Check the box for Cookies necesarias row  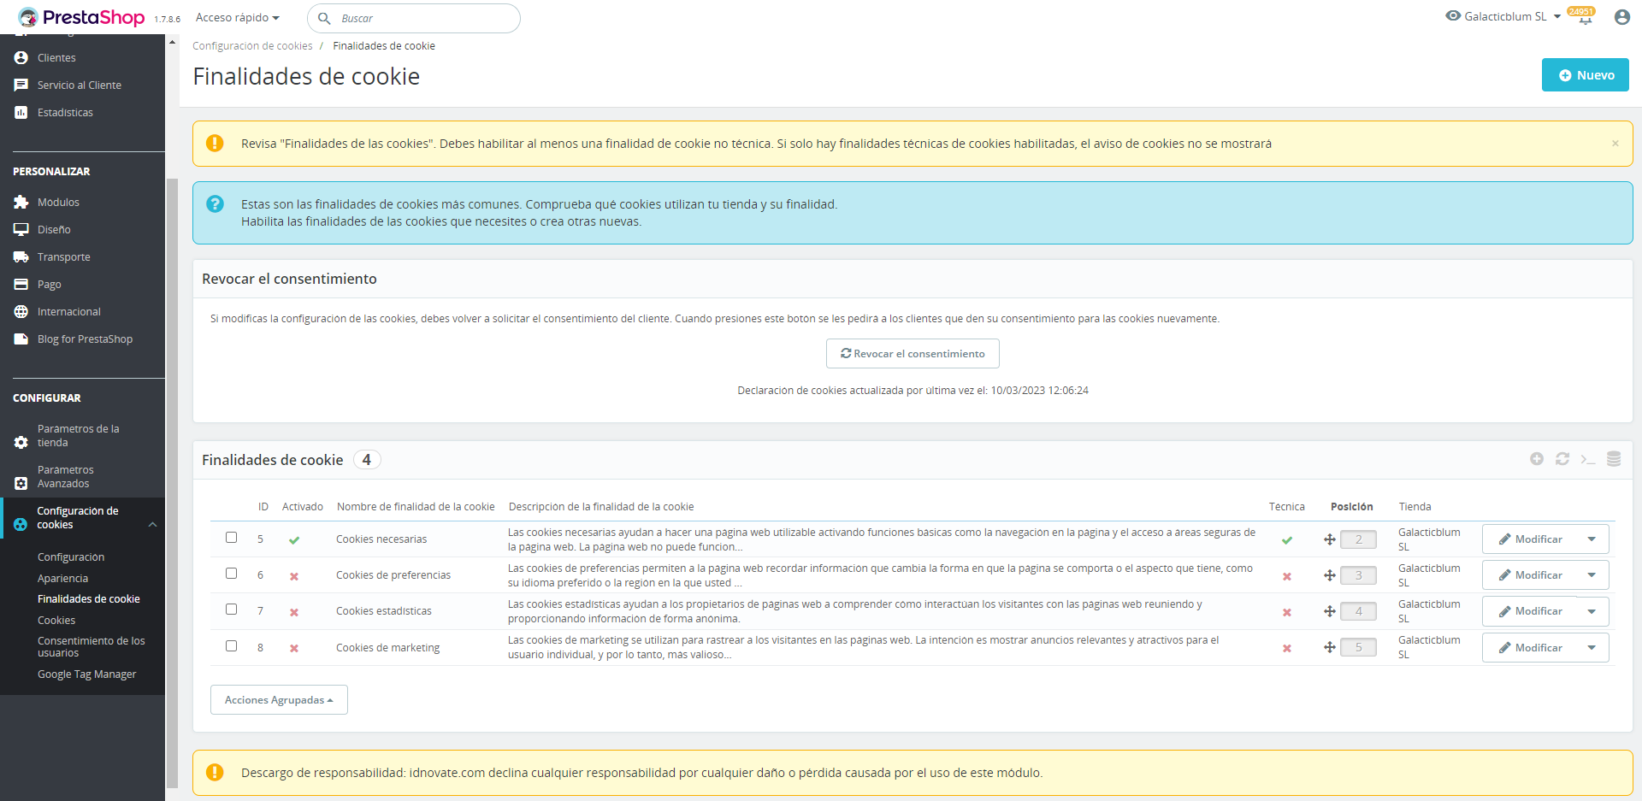click(x=231, y=538)
